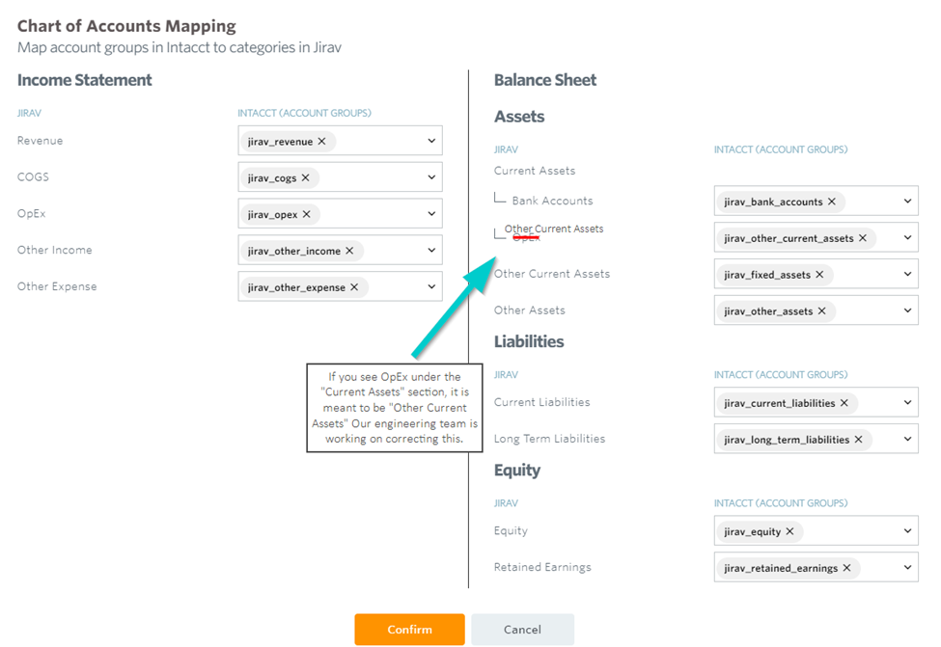This screenshot has width=941, height=647.
Task: Select the jirav_opex tag text
Action: click(x=272, y=215)
